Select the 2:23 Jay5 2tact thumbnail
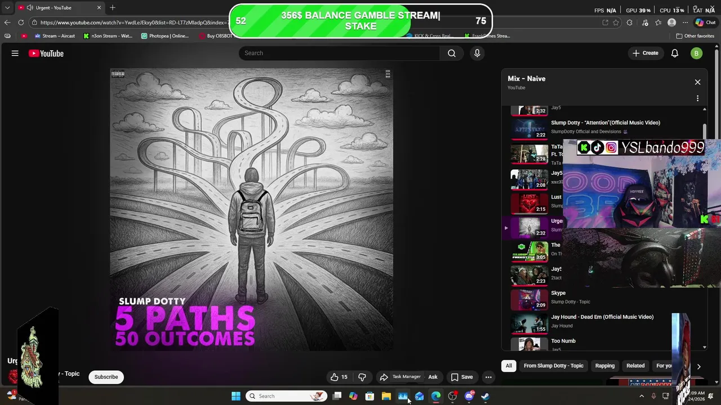Image resolution: width=721 pixels, height=405 pixels. pyautogui.click(x=529, y=276)
